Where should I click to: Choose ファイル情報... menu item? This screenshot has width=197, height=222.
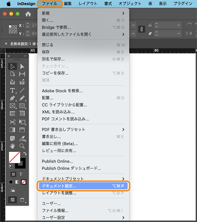pos(83,211)
